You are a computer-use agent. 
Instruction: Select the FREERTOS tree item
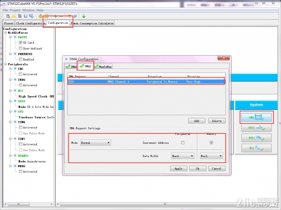25,54
